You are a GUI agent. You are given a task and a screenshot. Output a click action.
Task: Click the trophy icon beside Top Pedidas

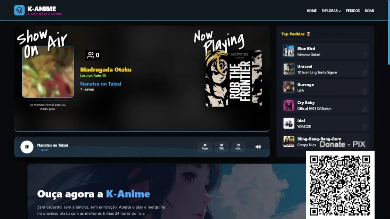pos(308,34)
